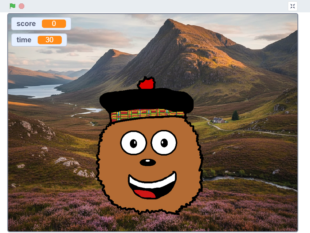Click the red pompom on the character's hat
Screen dimensions: 310x233
coord(147,84)
